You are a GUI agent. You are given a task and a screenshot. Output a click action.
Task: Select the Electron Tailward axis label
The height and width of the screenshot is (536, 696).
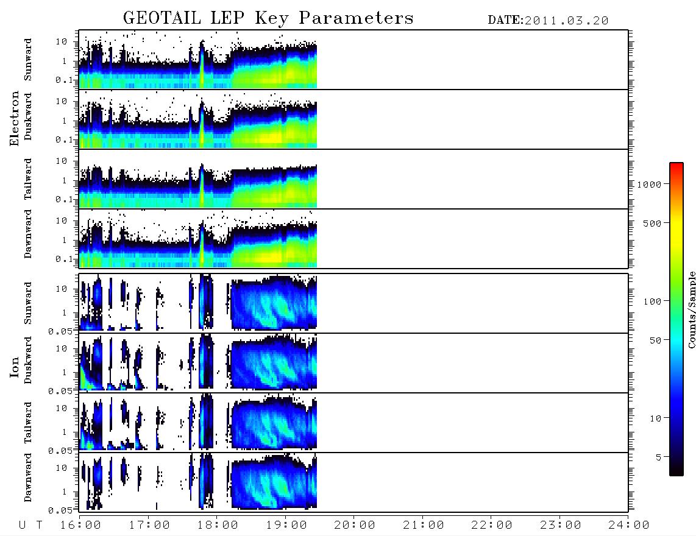[x=28, y=179]
